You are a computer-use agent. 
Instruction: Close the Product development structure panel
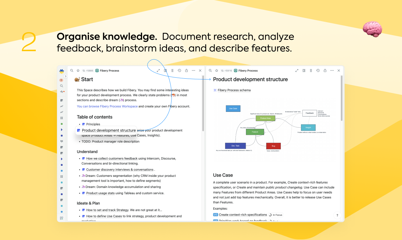click(339, 71)
